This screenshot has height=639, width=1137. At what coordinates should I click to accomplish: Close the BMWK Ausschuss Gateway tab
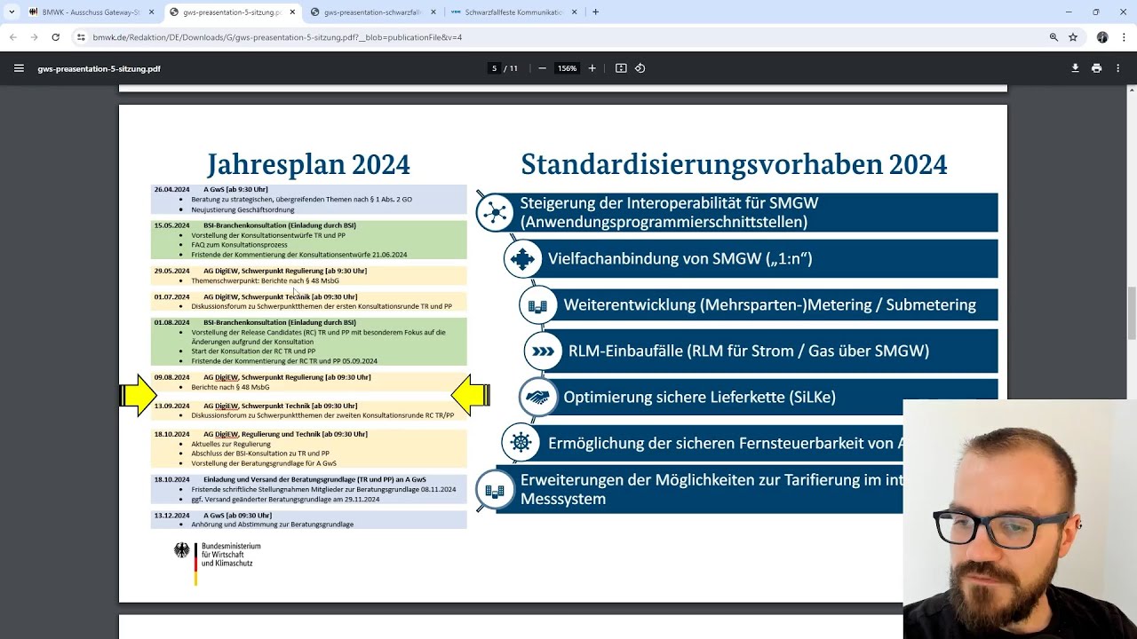pos(151,12)
